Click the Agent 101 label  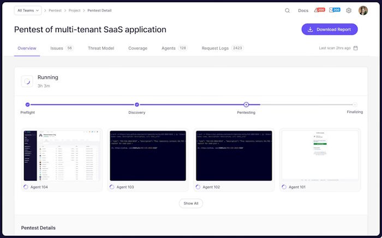[297, 187]
